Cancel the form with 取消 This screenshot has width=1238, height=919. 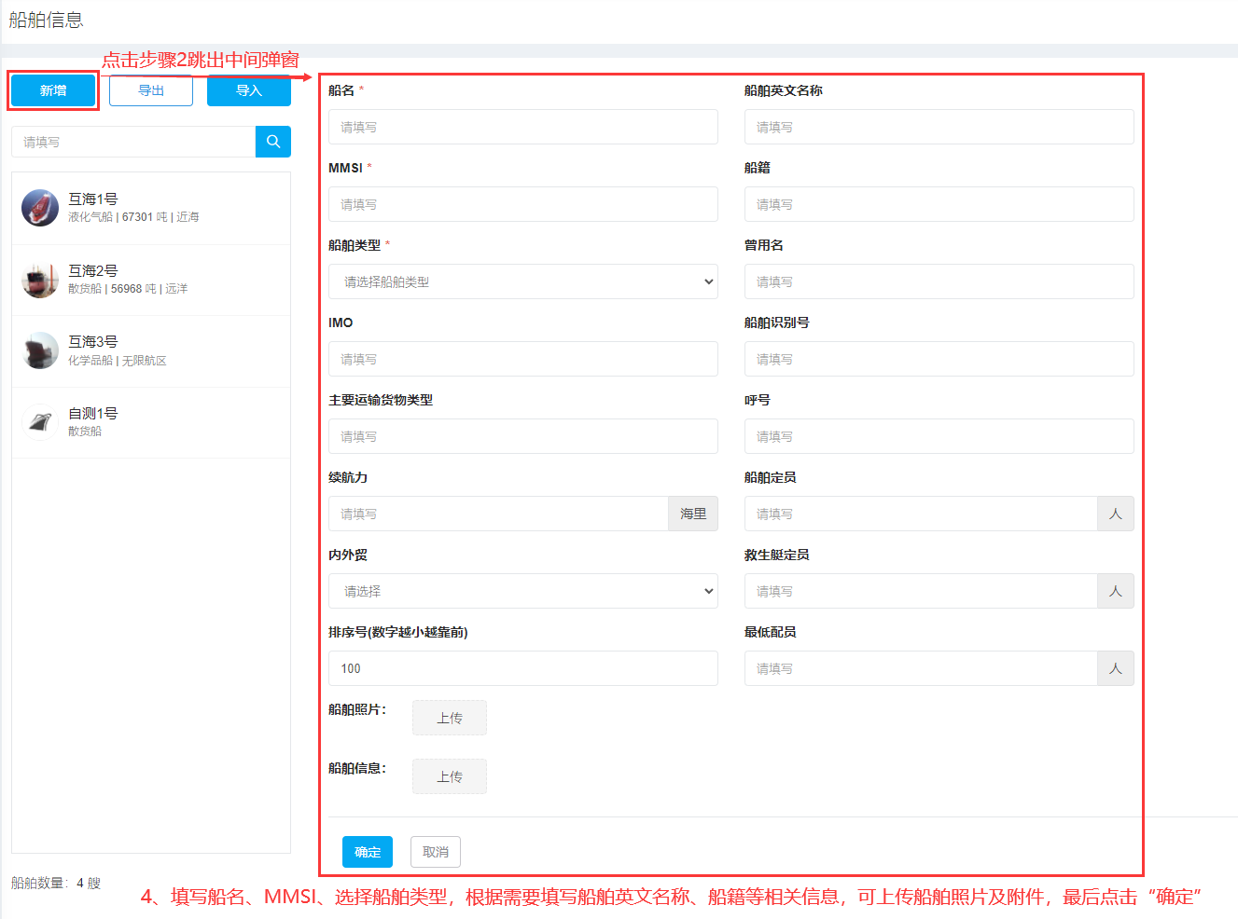(x=436, y=852)
